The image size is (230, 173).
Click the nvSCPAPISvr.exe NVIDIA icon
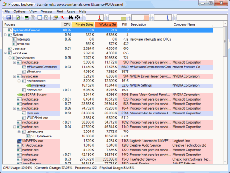pyautogui.click(x=19, y=95)
